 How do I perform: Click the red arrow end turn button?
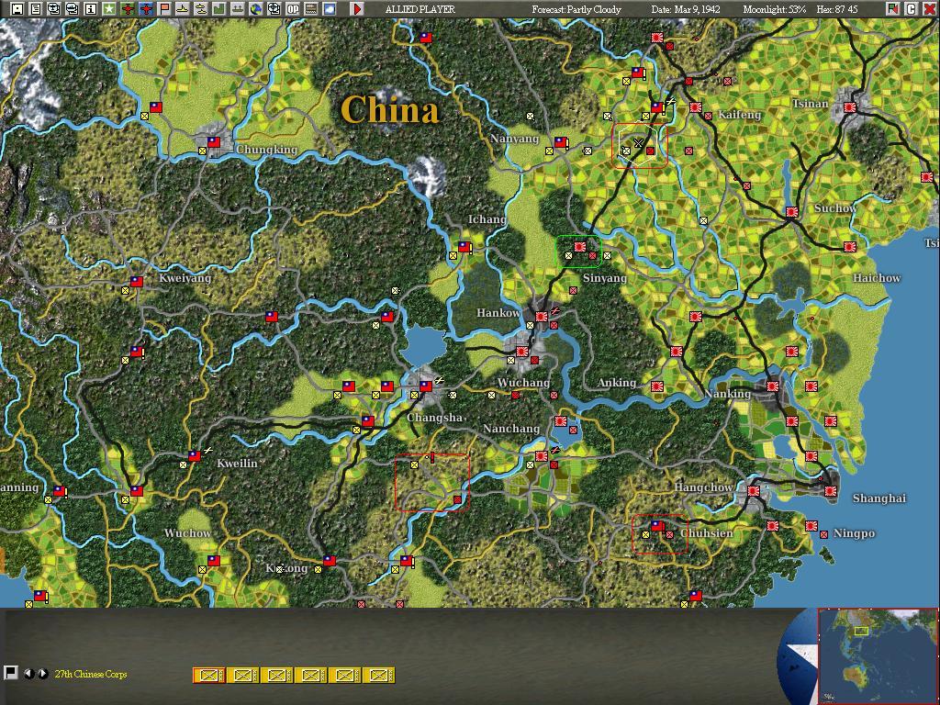coord(357,8)
